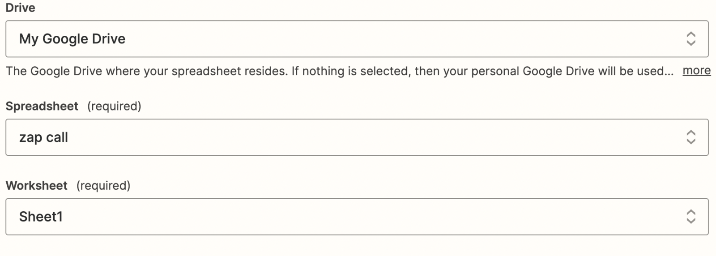Click the Worksheet field label
The width and height of the screenshot is (716, 256).
tap(36, 185)
